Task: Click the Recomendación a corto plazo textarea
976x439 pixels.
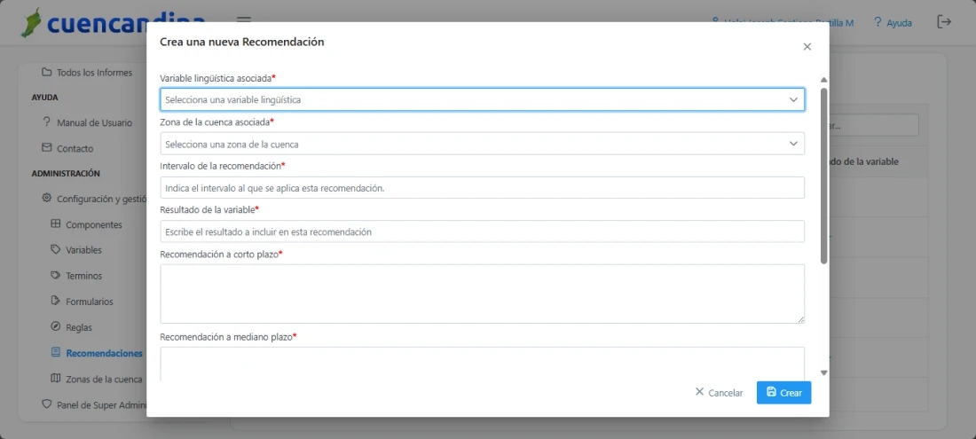Action: pos(482,294)
